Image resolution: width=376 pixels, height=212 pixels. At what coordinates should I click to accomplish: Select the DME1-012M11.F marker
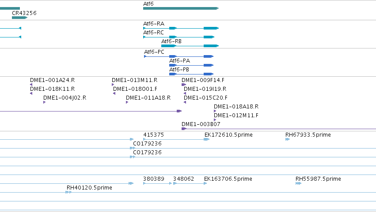click(x=215, y=120)
